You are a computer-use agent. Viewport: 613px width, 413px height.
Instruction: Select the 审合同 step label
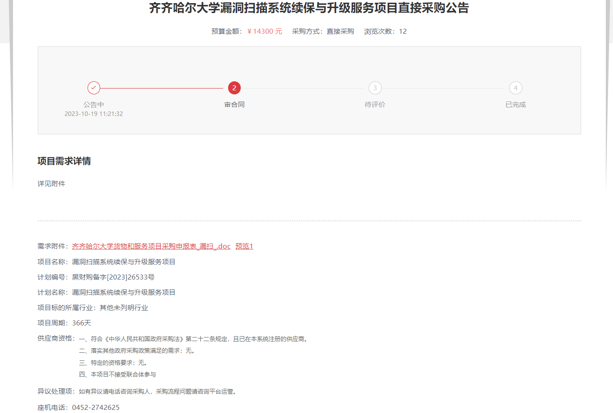[x=234, y=105]
